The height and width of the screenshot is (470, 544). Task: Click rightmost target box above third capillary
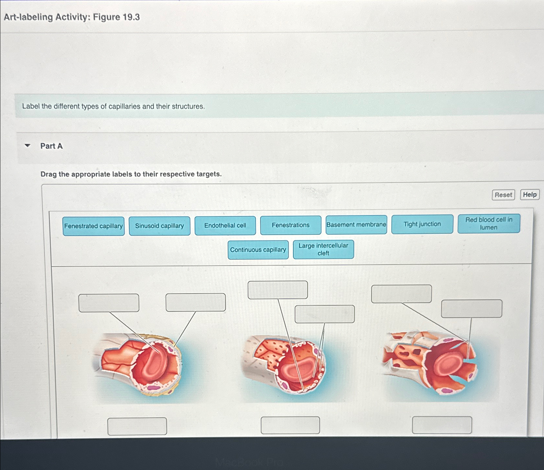pos(471,309)
